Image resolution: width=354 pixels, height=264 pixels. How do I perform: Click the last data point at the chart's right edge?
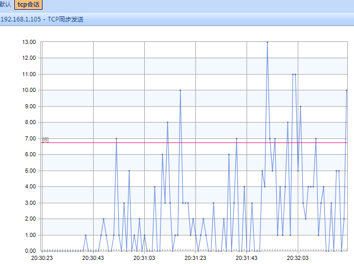point(346,90)
